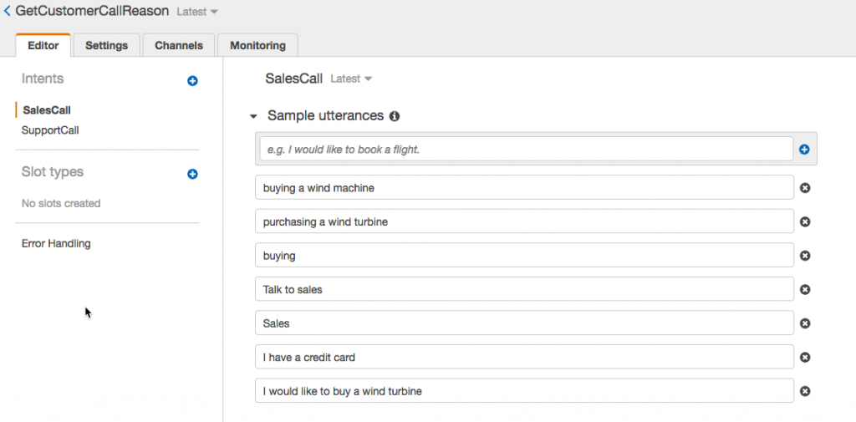
Task: Switch to the Settings tab
Action: (x=106, y=45)
